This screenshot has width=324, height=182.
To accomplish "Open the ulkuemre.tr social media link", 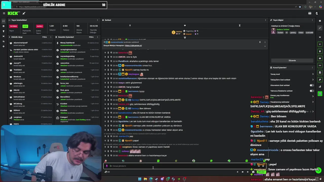I will [133, 45].
